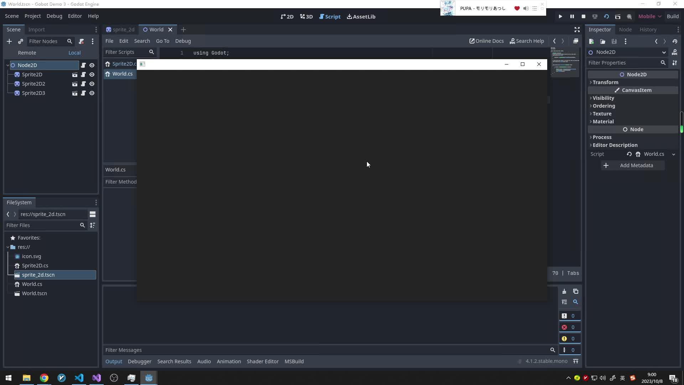The width and height of the screenshot is (684, 385).
Task: Select World.cs in the FileSystem panel
Action: pyautogui.click(x=32, y=284)
